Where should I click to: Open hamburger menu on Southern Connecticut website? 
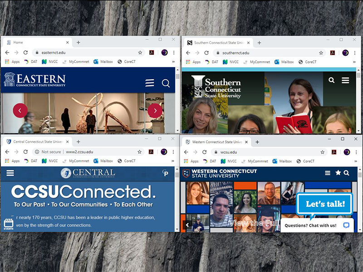[x=345, y=80]
